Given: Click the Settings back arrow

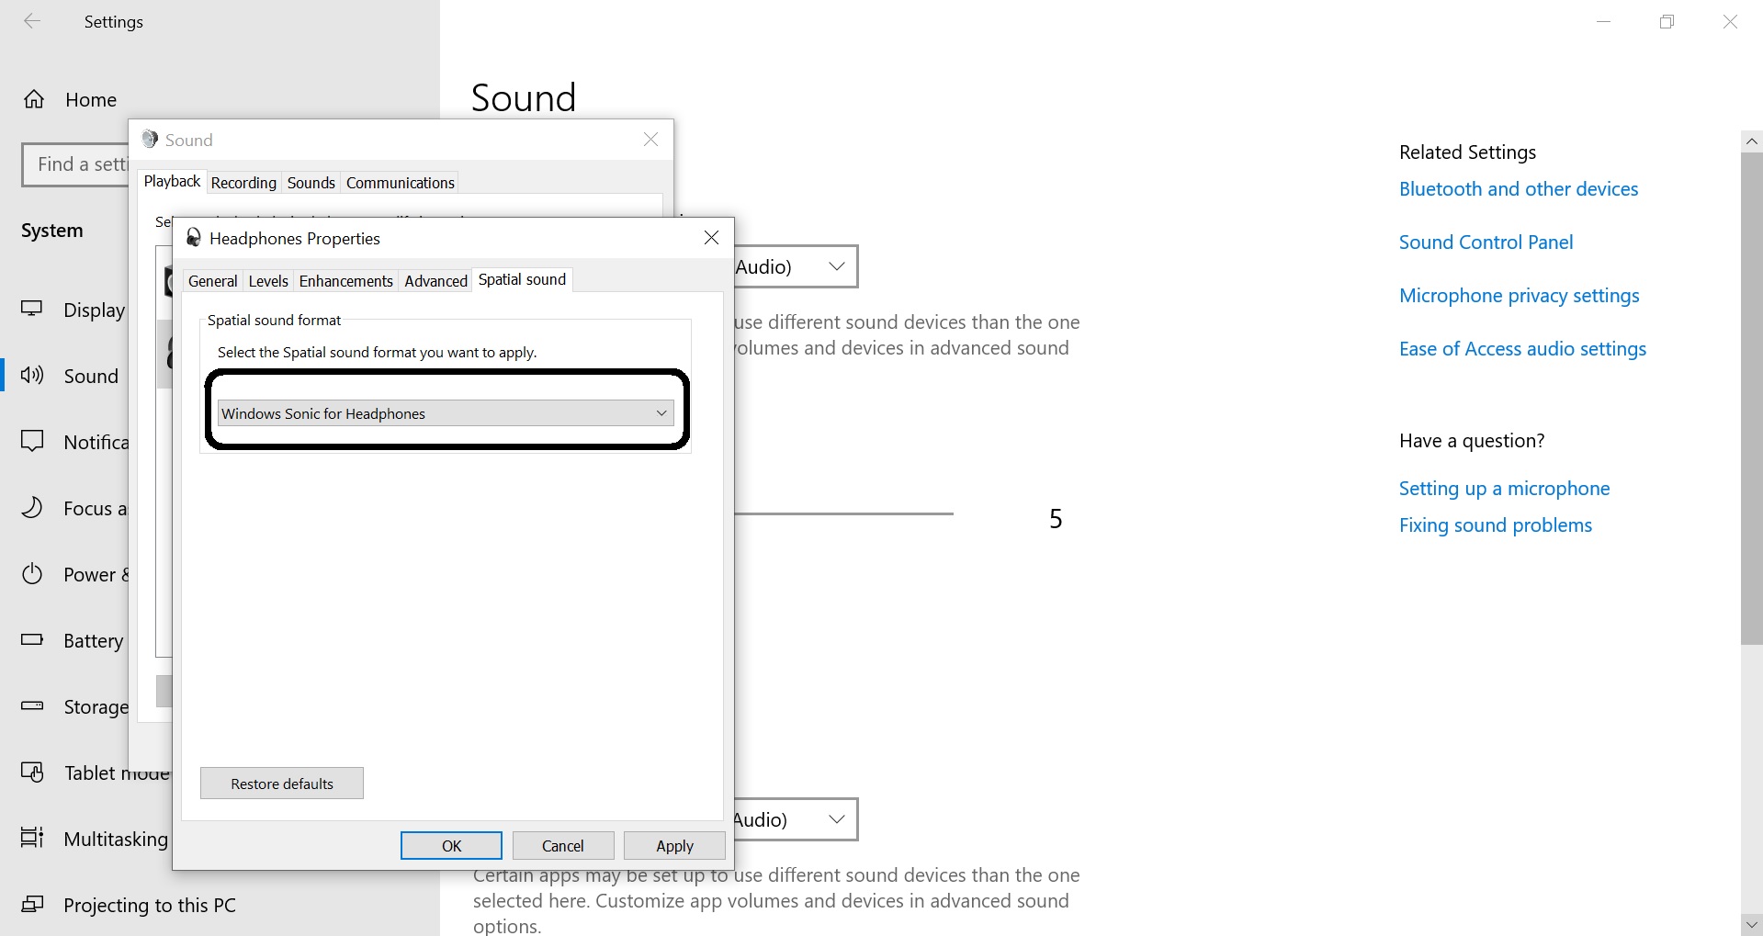Looking at the screenshot, I should (x=32, y=21).
